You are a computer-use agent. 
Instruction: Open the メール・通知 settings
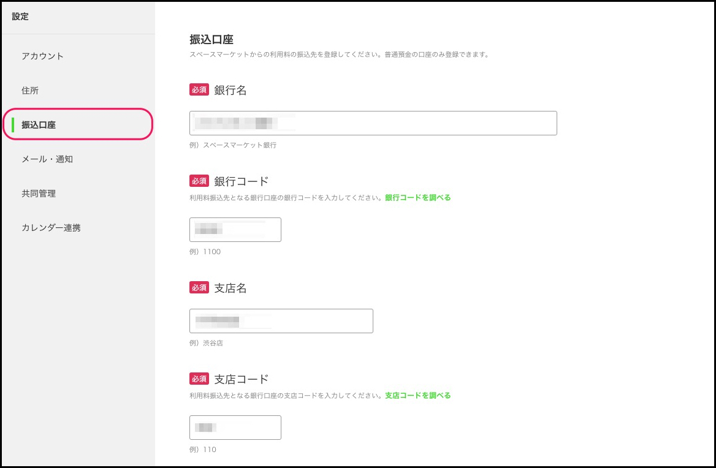coord(47,159)
